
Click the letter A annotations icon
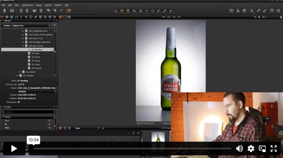point(251,11)
